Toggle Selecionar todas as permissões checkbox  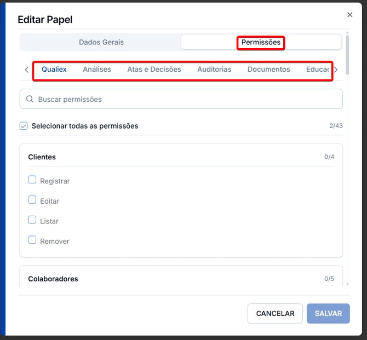24,126
